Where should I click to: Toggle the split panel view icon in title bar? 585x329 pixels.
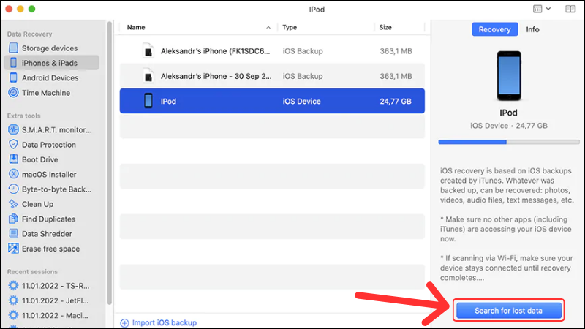tap(570, 9)
